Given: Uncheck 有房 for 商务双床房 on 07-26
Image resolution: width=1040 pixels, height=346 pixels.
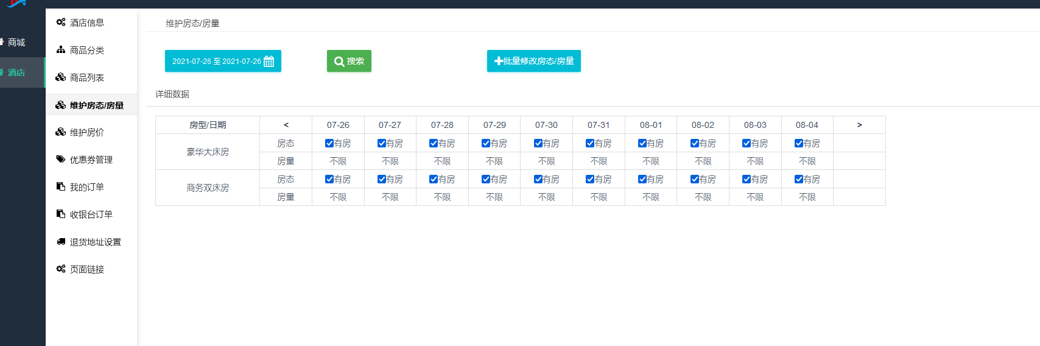Looking at the screenshot, I should click(x=329, y=179).
